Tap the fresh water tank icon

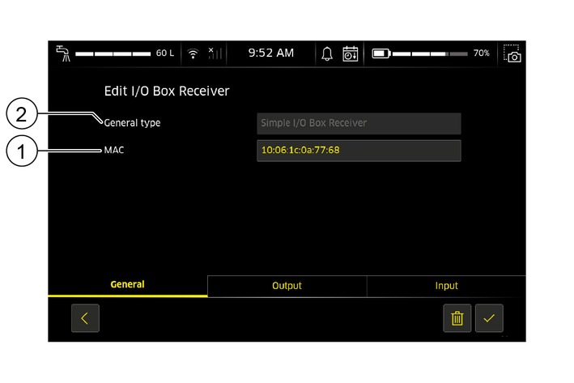coord(62,53)
